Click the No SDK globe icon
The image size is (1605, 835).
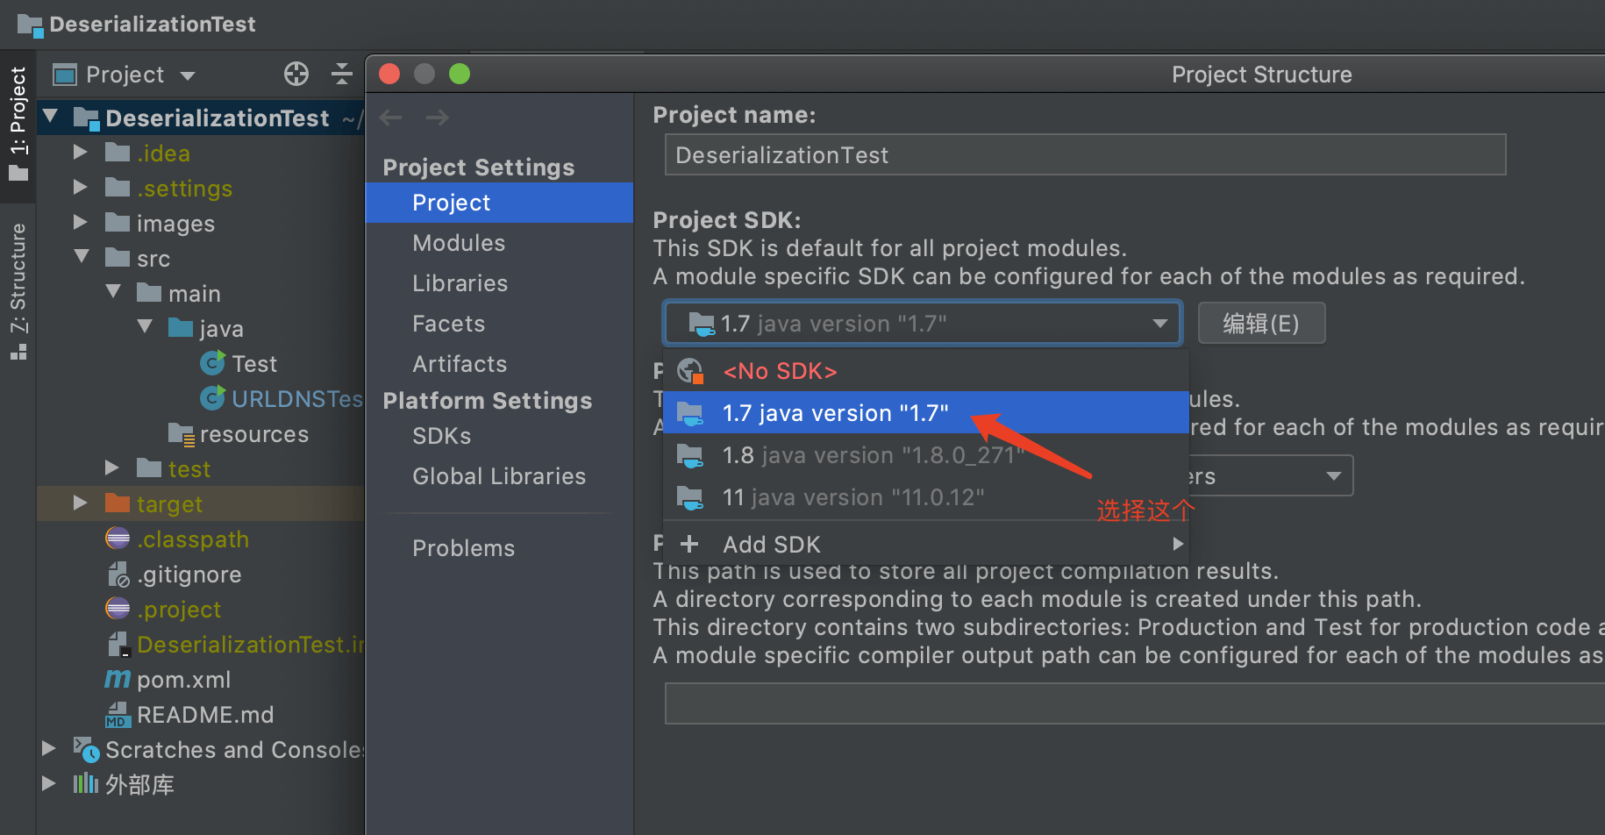[x=690, y=371]
